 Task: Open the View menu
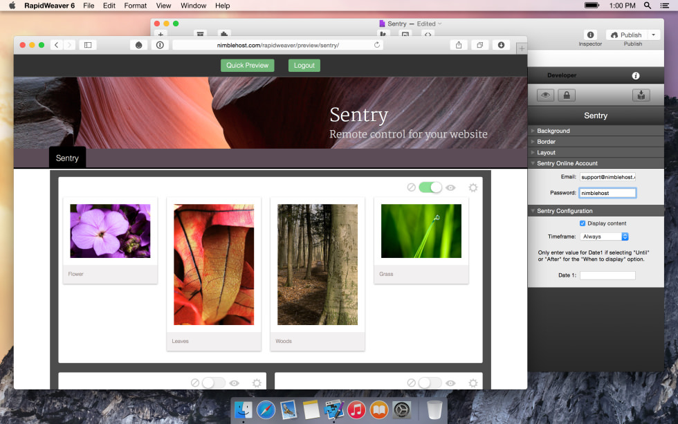pyautogui.click(x=163, y=6)
